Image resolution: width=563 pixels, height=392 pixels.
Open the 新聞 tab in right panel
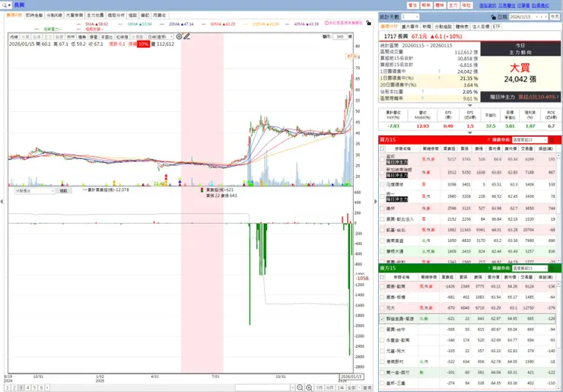427,27
